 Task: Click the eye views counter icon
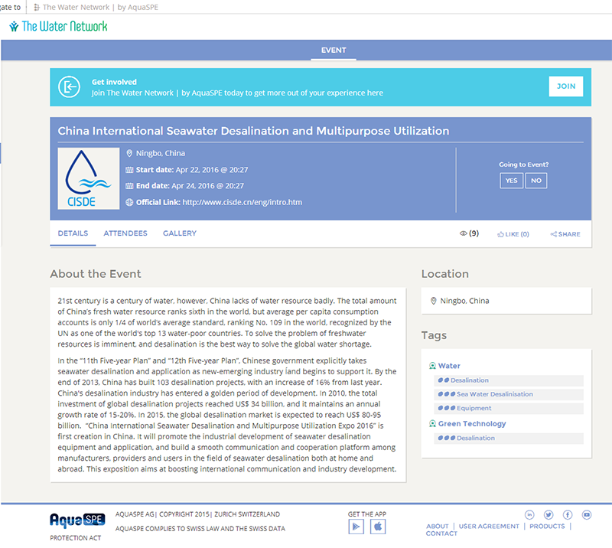[464, 233]
